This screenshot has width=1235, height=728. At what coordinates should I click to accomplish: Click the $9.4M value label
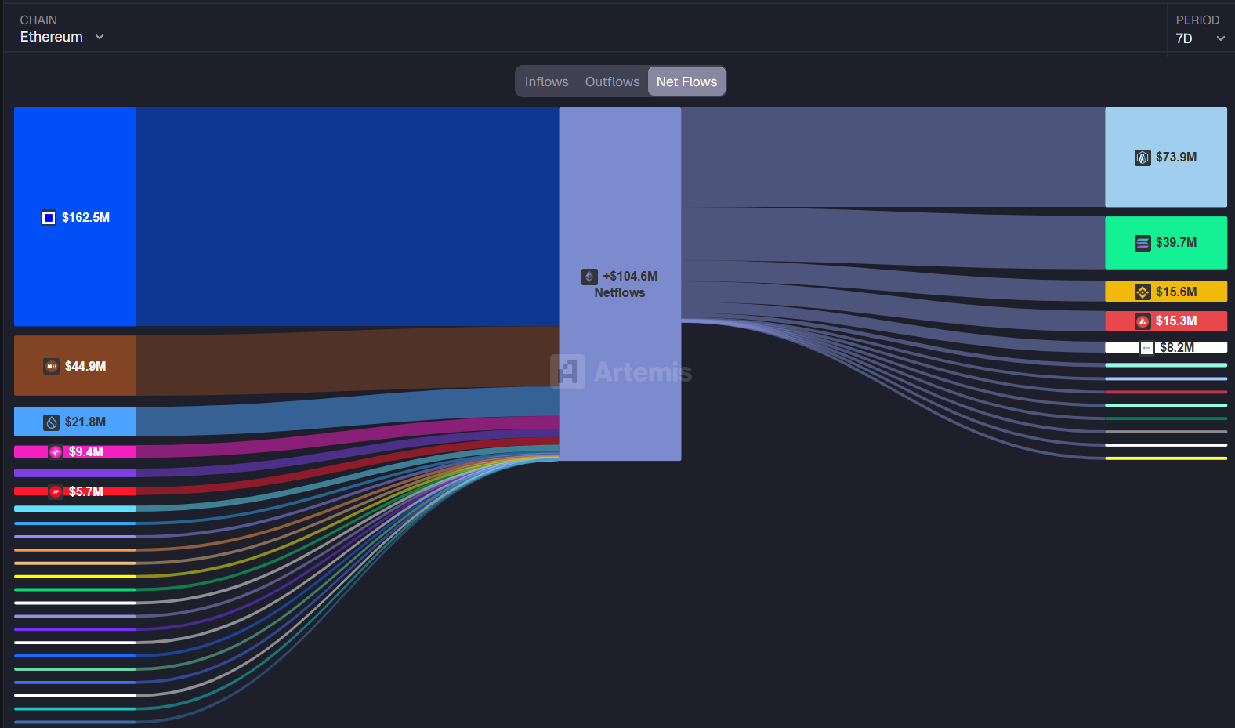point(86,451)
